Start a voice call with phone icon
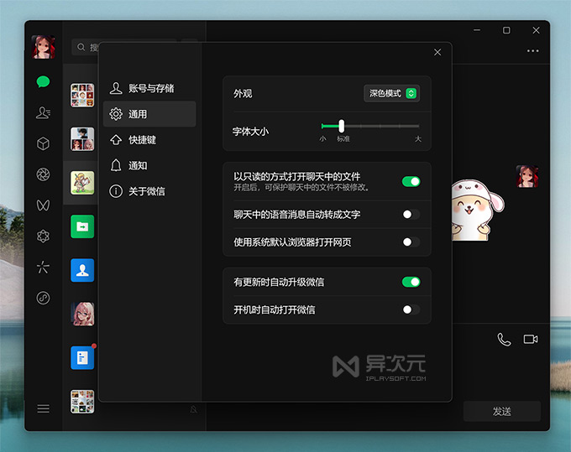Image resolution: width=571 pixels, height=452 pixels. pos(504,340)
